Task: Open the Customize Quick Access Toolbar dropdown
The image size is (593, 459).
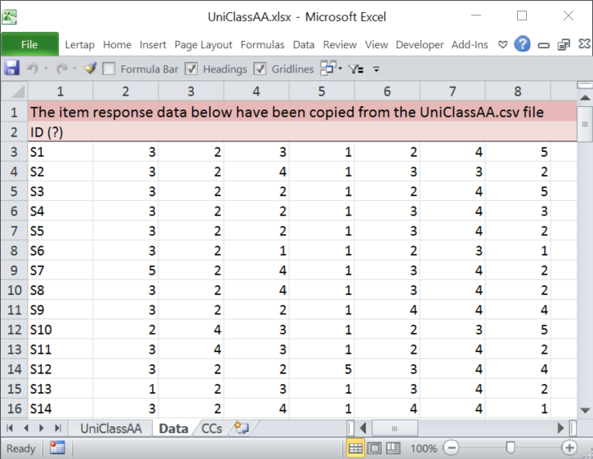Action: pos(377,69)
